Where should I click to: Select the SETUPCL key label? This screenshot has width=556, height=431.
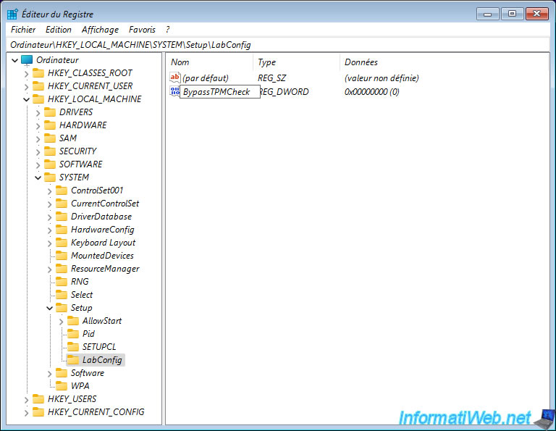tap(99, 347)
